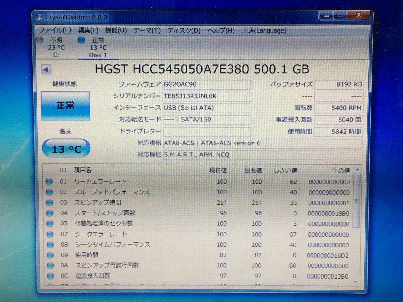Click the blue dot beside スピンアップ時間
Viewport: 403px width, 302px height.
point(50,202)
